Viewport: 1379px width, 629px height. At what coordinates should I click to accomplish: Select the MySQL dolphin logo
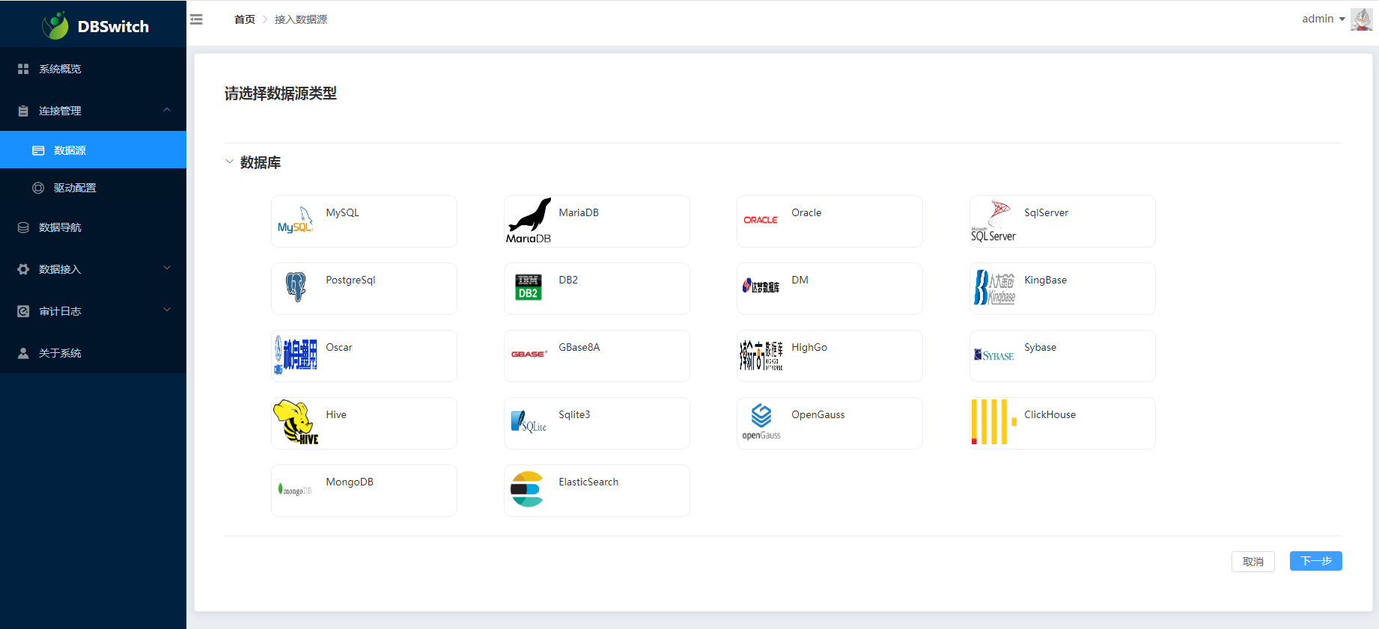click(296, 220)
